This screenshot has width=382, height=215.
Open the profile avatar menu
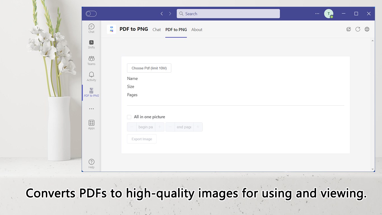[x=329, y=13]
